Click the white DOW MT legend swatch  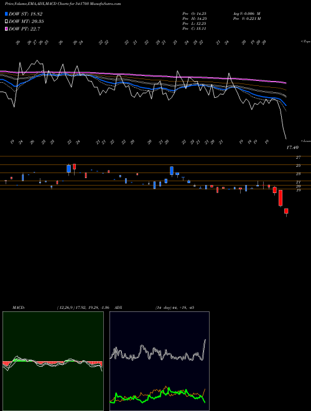(7, 21)
